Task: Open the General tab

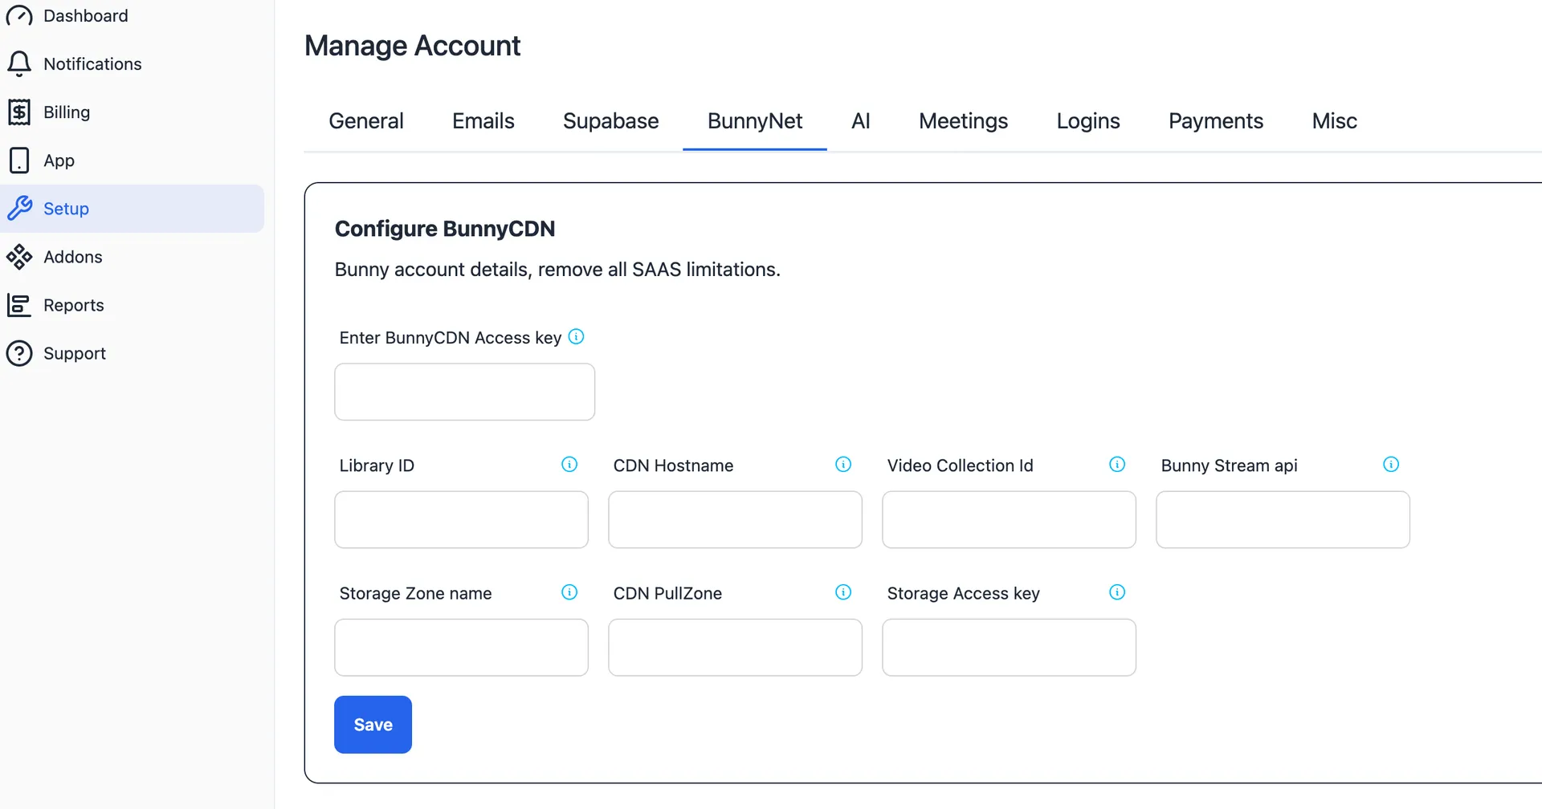Action: 366,121
